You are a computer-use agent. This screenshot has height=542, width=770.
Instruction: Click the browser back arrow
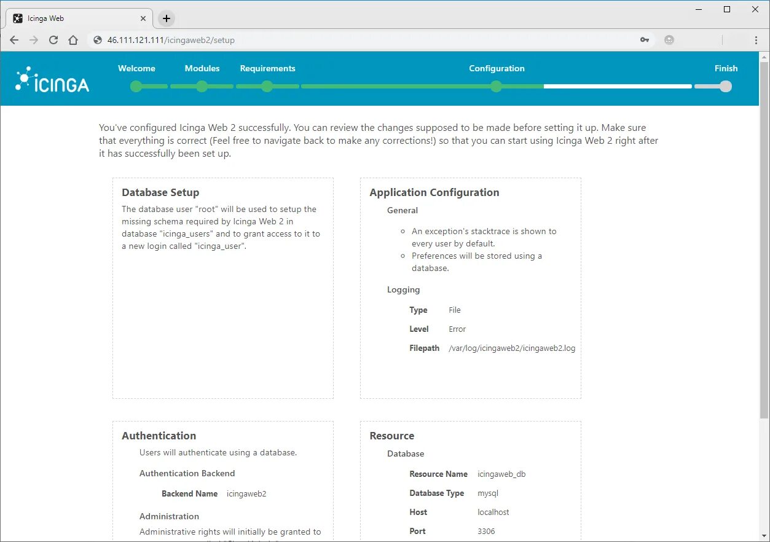14,40
